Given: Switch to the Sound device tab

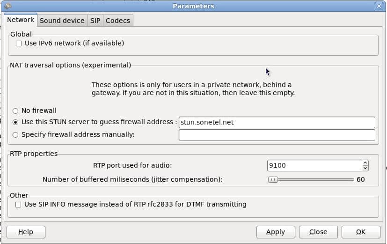Looking at the screenshot, I should [x=62, y=21].
